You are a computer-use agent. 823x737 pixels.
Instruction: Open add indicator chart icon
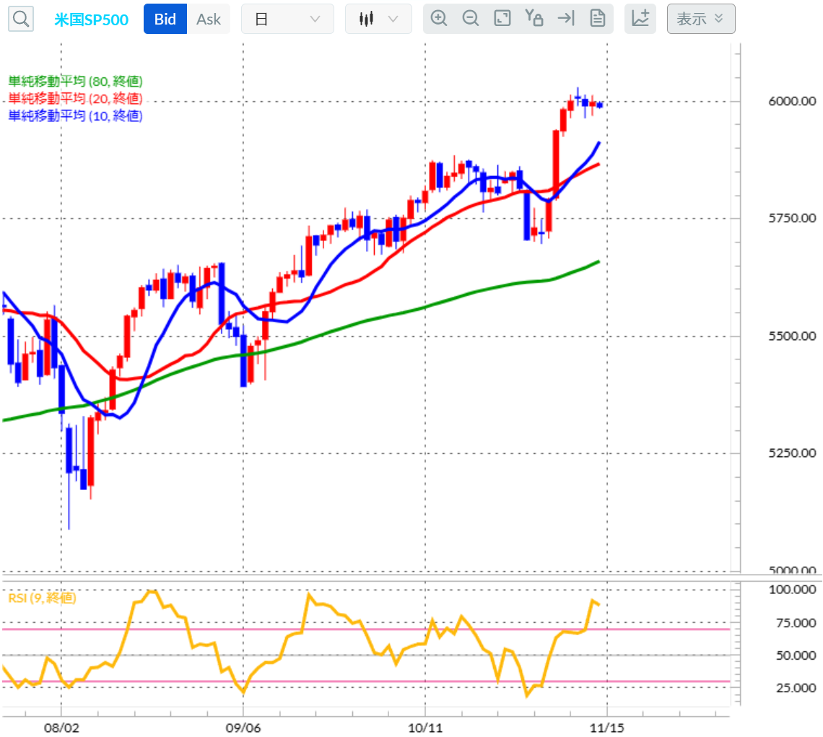640,19
